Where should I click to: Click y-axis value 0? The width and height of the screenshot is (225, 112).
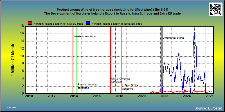point(22,94)
